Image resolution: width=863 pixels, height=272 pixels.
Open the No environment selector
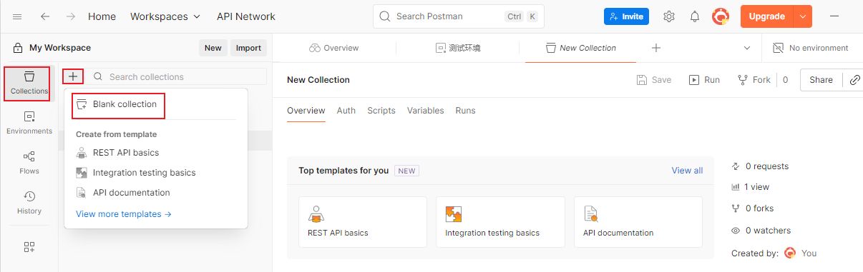coord(811,48)
